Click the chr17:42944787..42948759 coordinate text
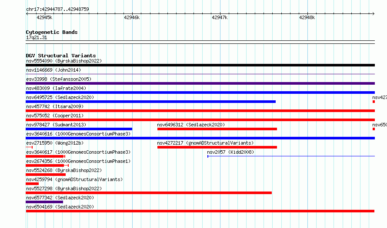The image size is (387, 228). tap(57, 10)
